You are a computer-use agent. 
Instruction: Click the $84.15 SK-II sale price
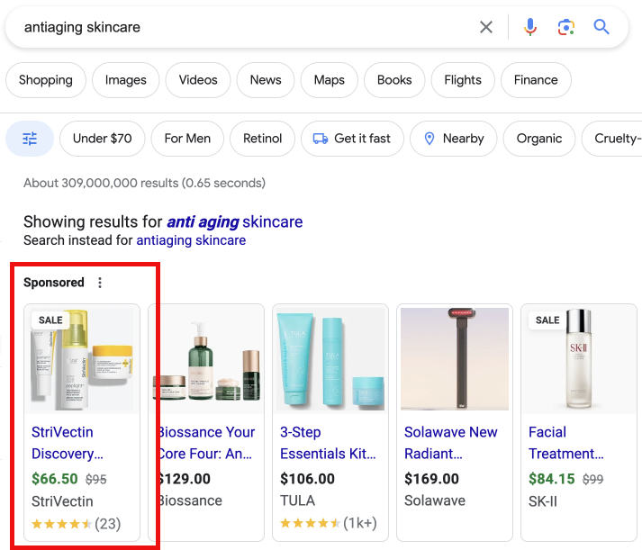click(552, 479)
